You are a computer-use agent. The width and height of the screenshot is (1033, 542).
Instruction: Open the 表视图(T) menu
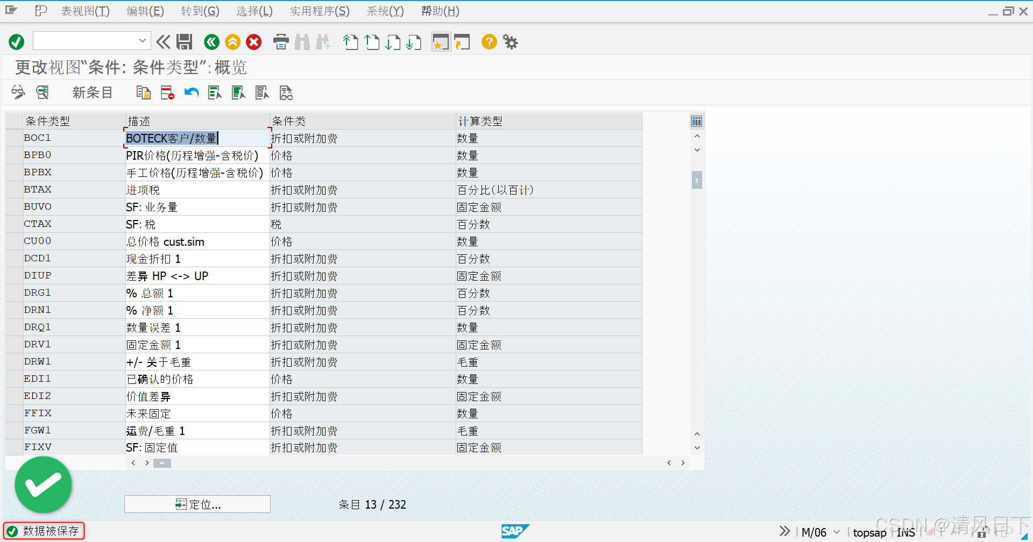click(x=86, y=11)
